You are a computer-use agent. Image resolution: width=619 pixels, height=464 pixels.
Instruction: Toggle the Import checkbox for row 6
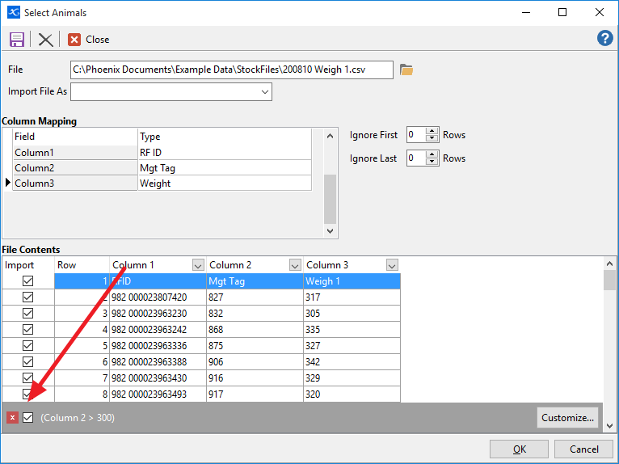click(x=27, y=362)
